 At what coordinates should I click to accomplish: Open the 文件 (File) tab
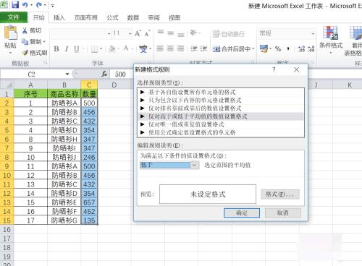coord(14,17)
